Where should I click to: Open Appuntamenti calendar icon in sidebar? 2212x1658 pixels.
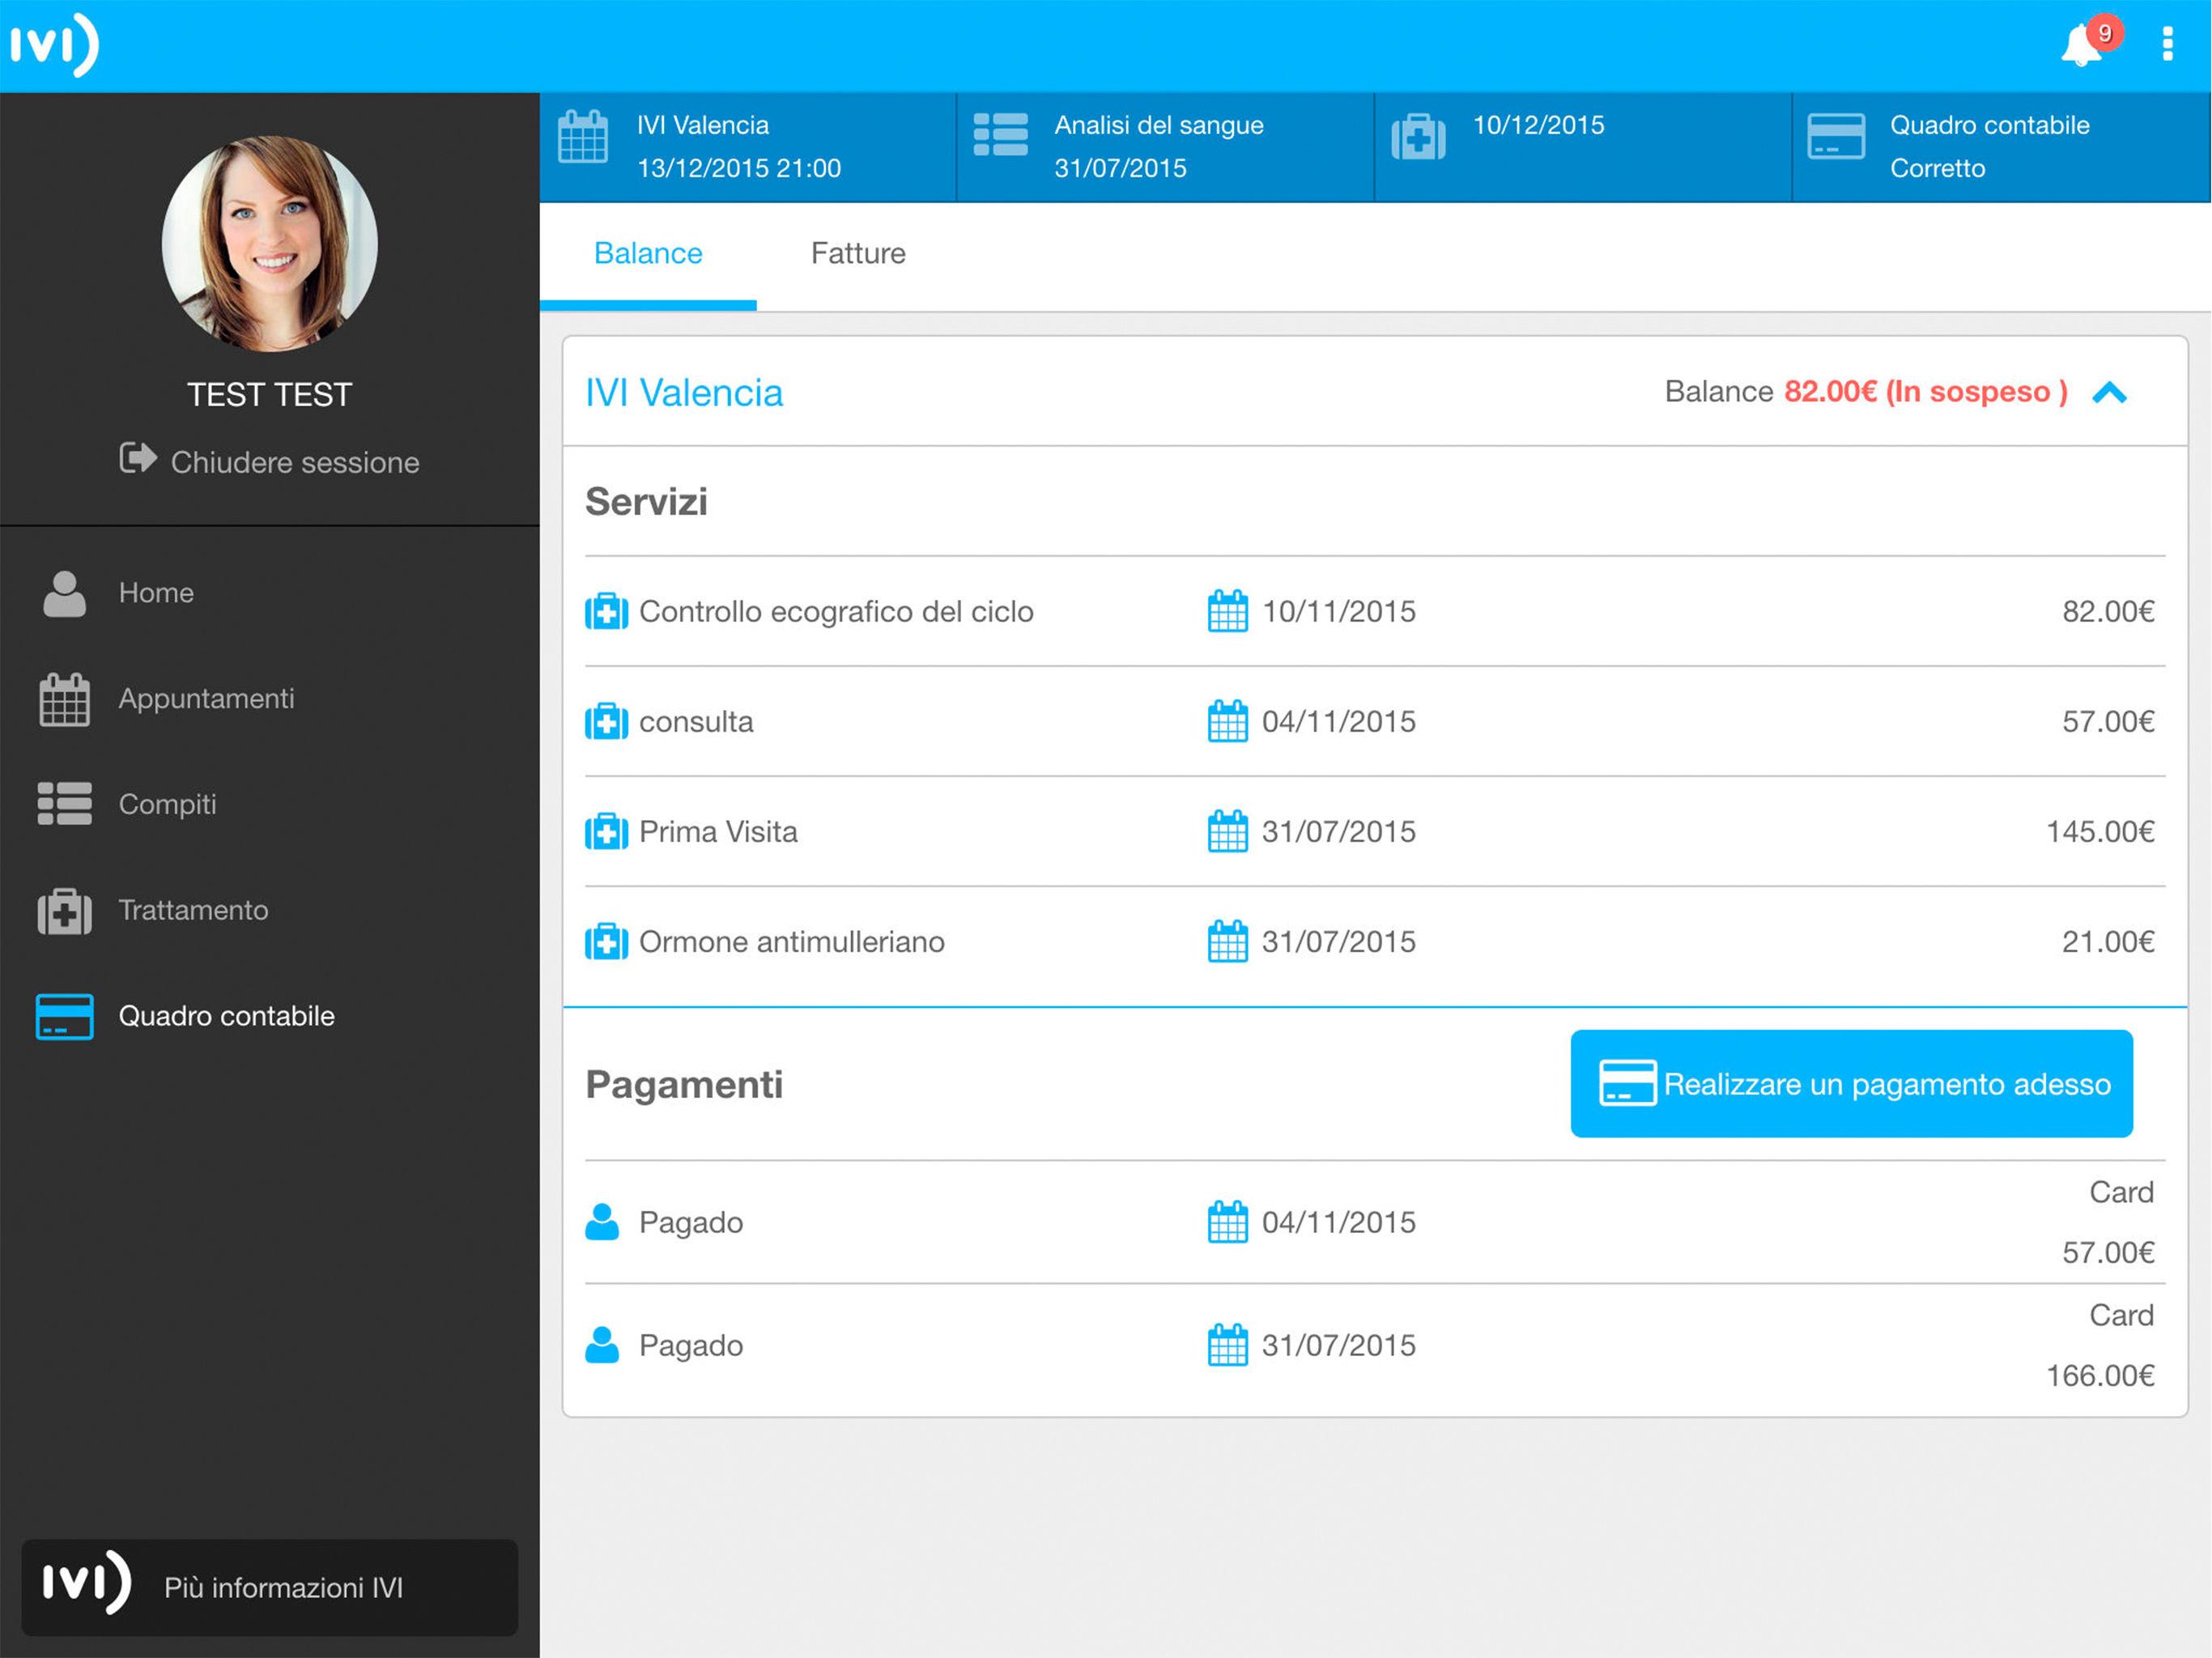(65, 699)
